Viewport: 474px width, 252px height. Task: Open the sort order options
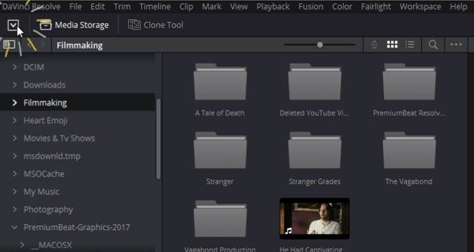374,45
